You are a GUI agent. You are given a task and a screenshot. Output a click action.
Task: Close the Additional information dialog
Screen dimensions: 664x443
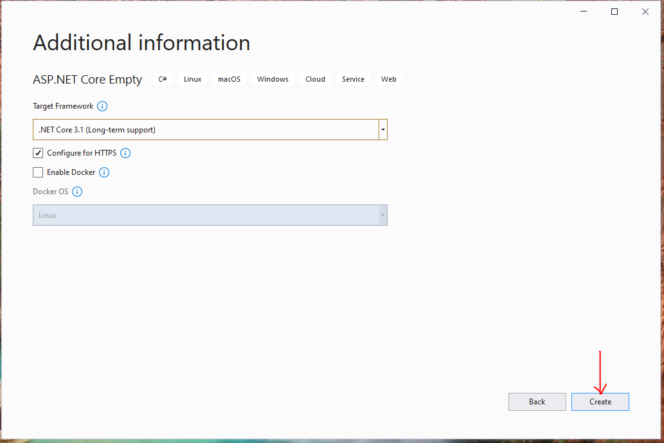pos(645,12)
